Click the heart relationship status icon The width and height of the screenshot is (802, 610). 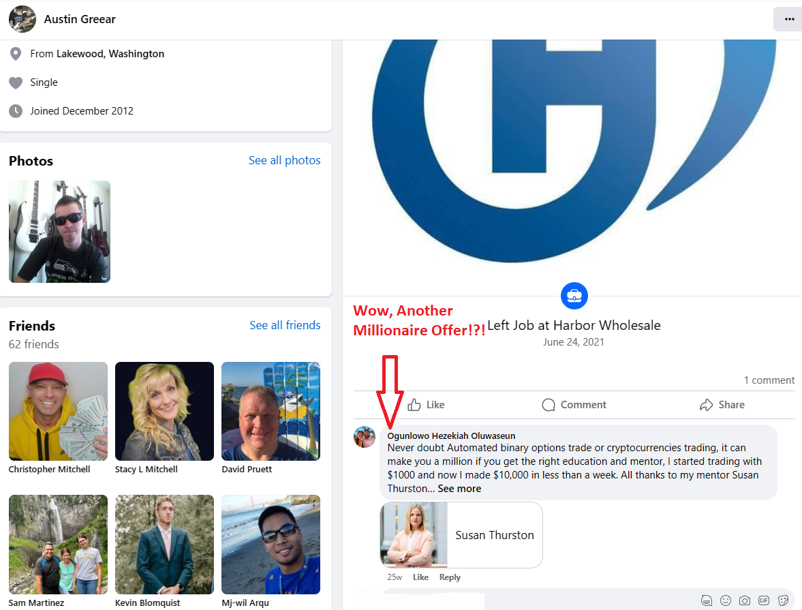point(16,82)
